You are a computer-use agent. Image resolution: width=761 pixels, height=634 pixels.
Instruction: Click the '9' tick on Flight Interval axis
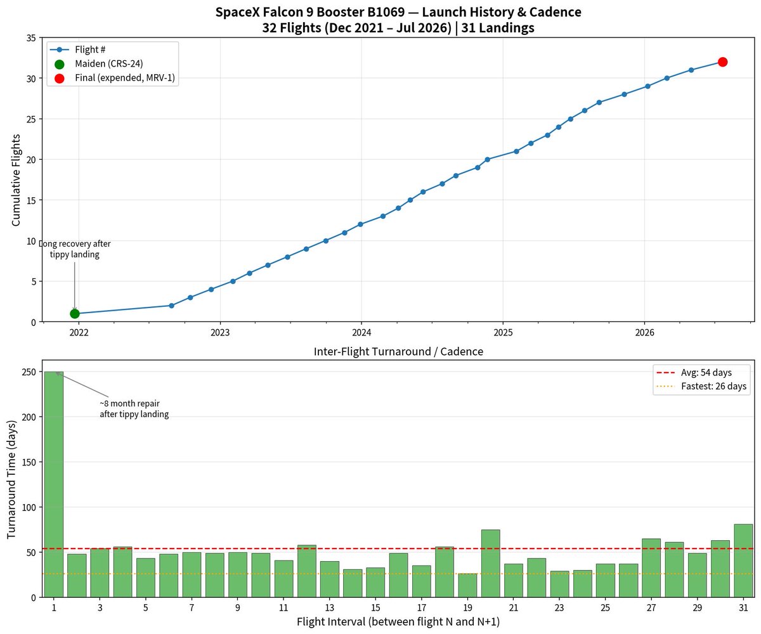tap(238, 609)
